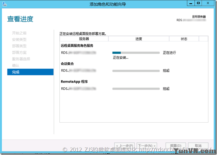Image resolution: width=217 pixels, height=155 pixels.
Task: Click the 下一步(N) button
Action: 147,146
